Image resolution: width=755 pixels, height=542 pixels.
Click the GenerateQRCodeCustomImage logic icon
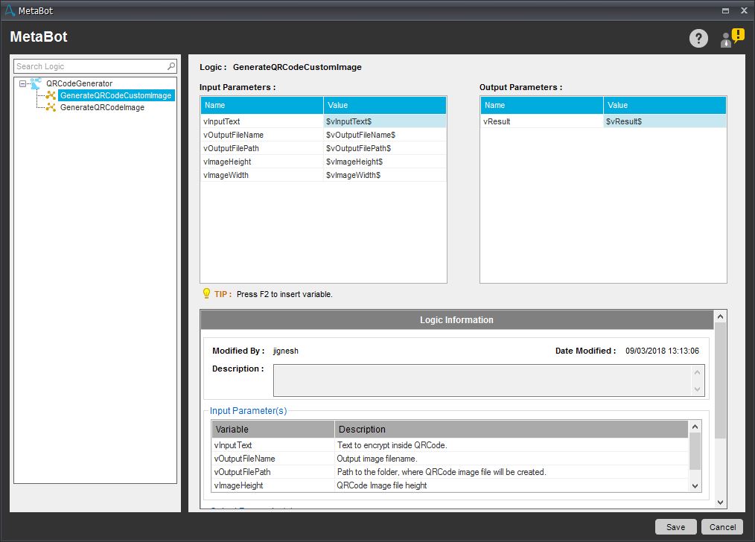[51, 95]
